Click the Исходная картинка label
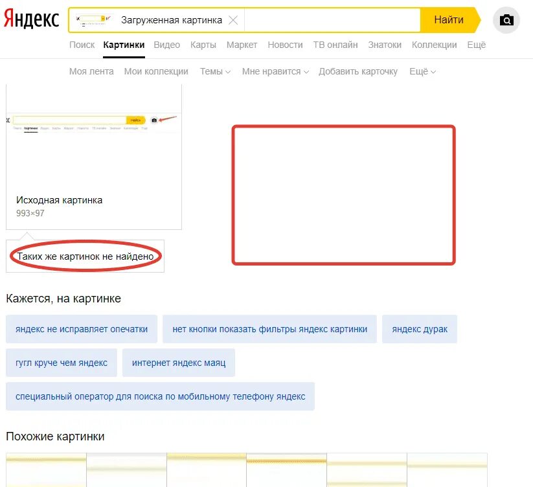This screenshot has height=487, width=533. point(59,200)
